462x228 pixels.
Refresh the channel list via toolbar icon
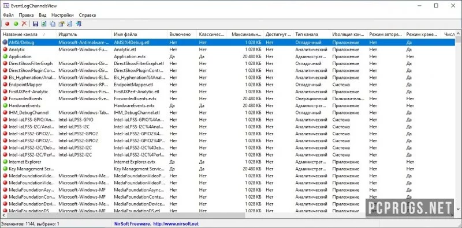pyautogui.click(x=44, y=24)
